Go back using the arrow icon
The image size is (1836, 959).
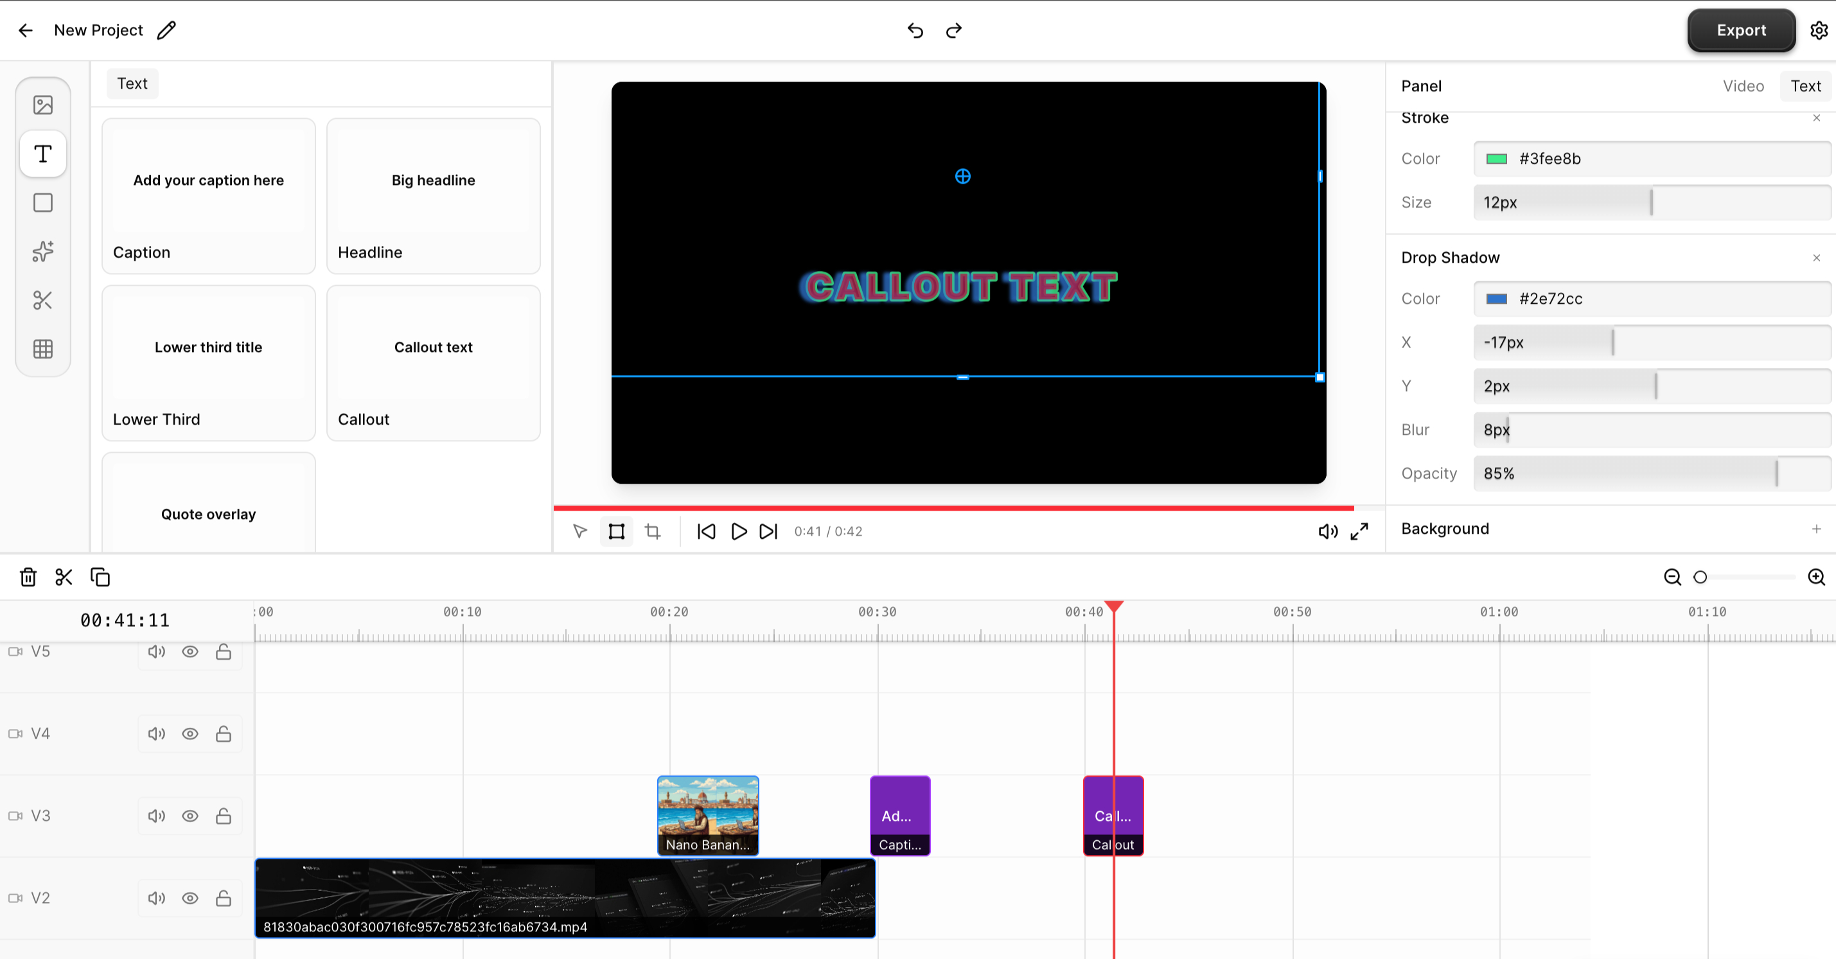point(26,30)
